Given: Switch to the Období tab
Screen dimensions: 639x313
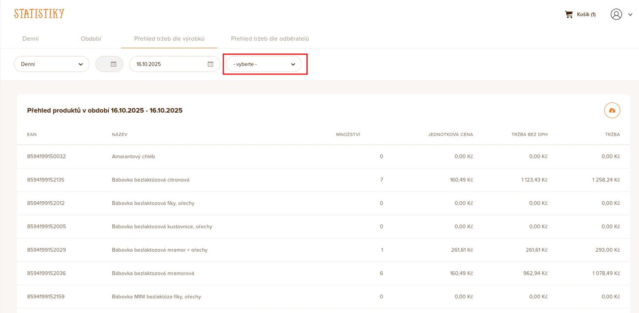Looking at the screenshot, I should (91, 39).
